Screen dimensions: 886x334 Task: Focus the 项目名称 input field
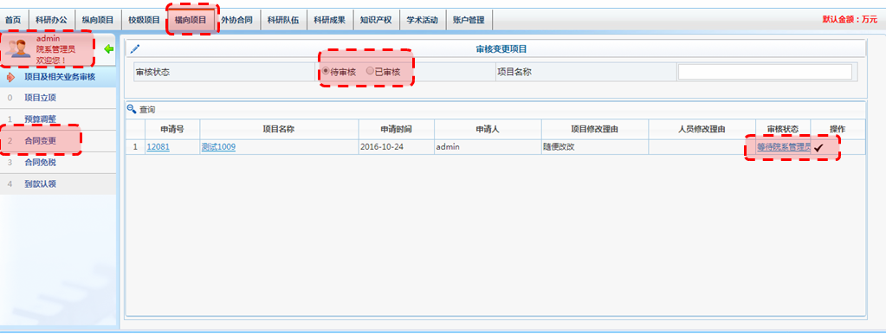pyautogui.click(x=765, y=72)
